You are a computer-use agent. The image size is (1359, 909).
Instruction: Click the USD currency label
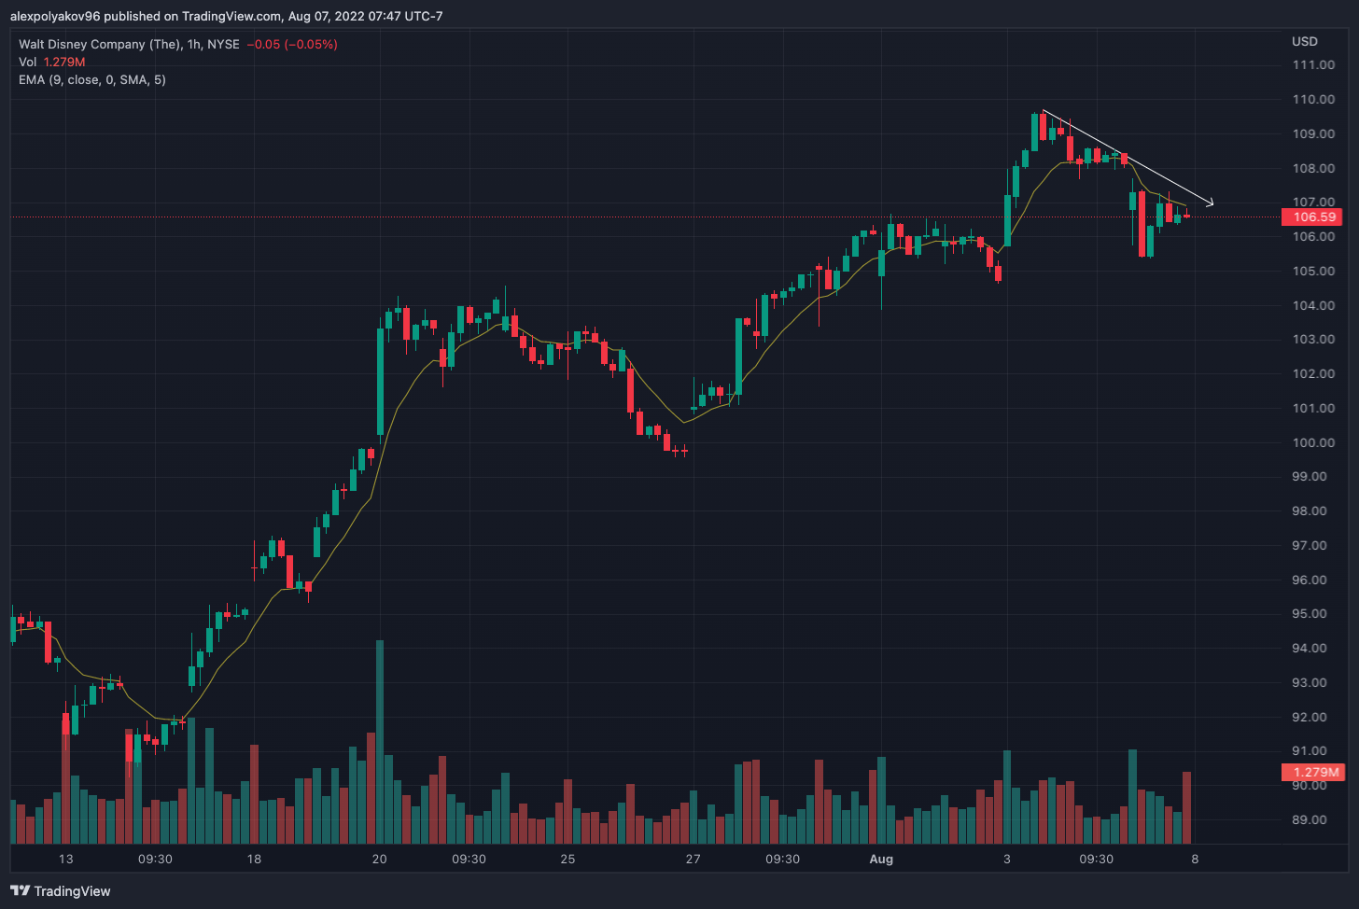1305,41
